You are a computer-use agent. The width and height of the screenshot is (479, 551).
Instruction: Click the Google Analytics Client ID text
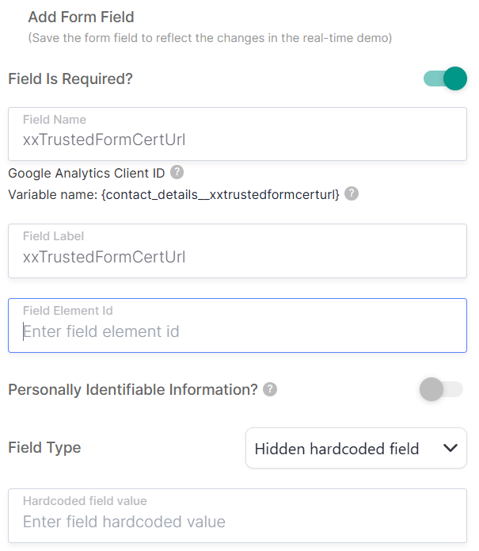pos(86,172)
